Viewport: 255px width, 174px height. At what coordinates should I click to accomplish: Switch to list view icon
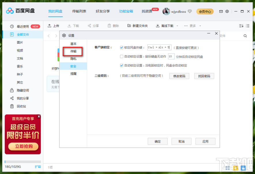coord(247,26)
